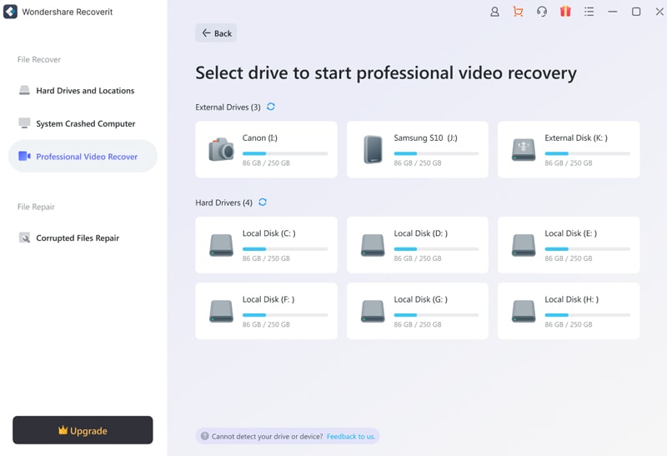Click the headset support icon
This screenshot has width=667, height=456.
541,12
